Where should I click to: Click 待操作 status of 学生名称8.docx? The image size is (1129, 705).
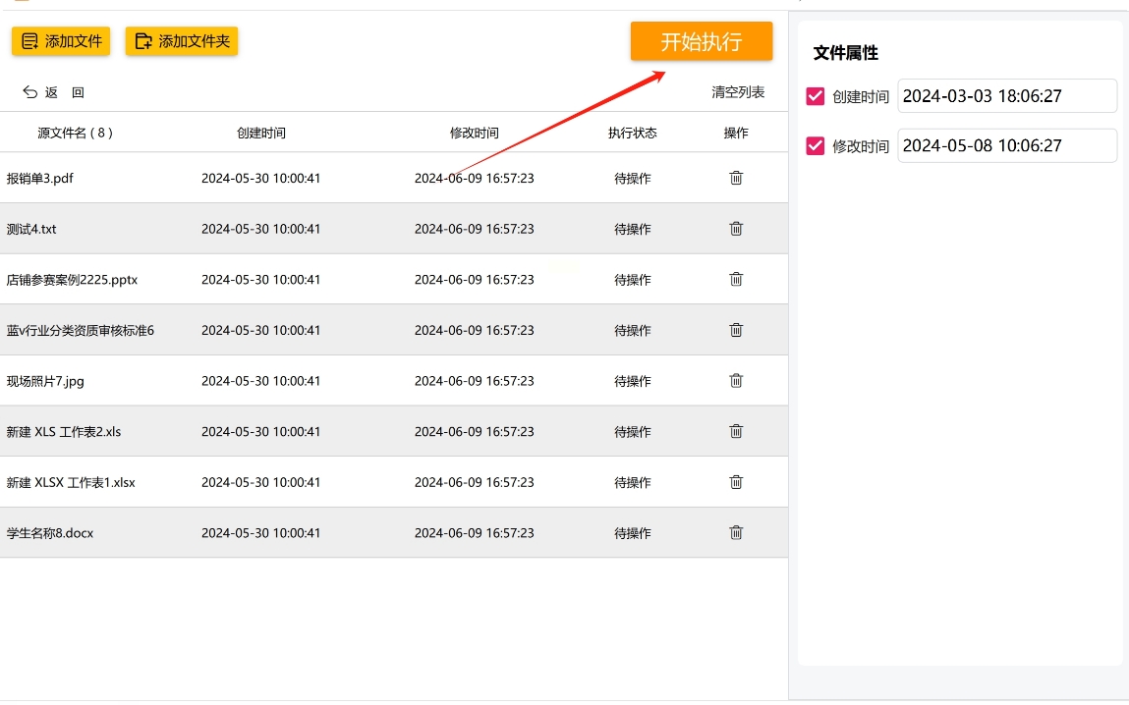[x=632, y=533]
